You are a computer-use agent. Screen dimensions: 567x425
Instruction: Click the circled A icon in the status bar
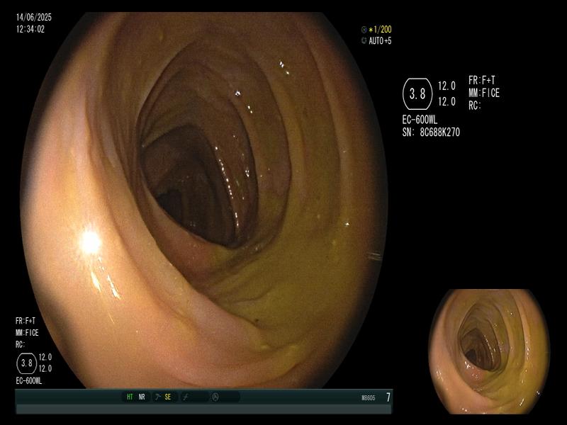click(x=215, y=397)
